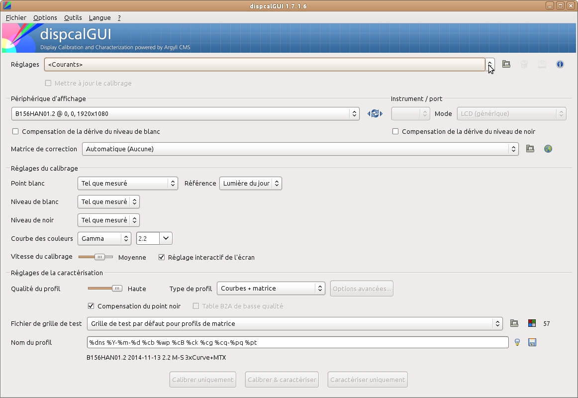The image size is (578, 398).
Task: Click Qualité du profil slider
Action: (105, 288)
